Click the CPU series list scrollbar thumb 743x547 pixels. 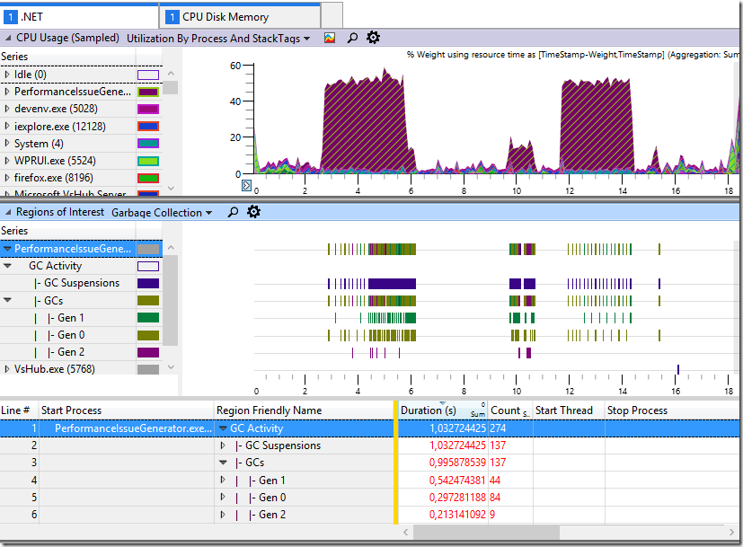point(171,88)
